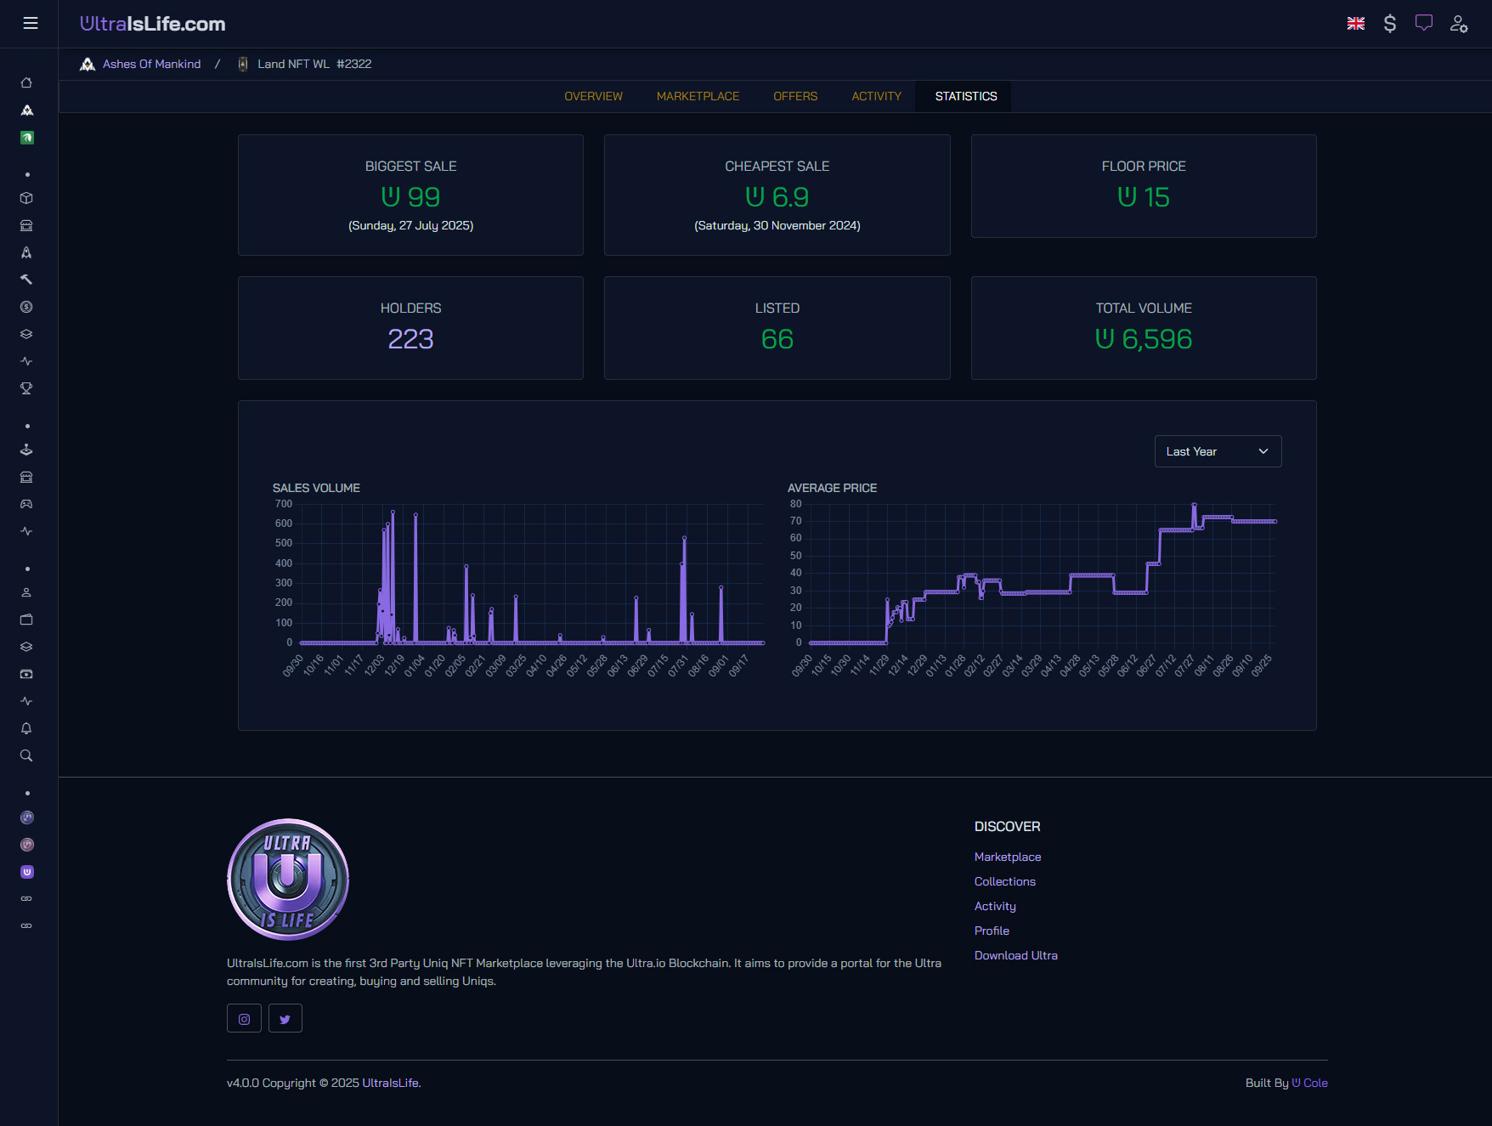Open the notifications bell in the sidebar
This screenshot has width=1492, height=1126.
point(26,728)
